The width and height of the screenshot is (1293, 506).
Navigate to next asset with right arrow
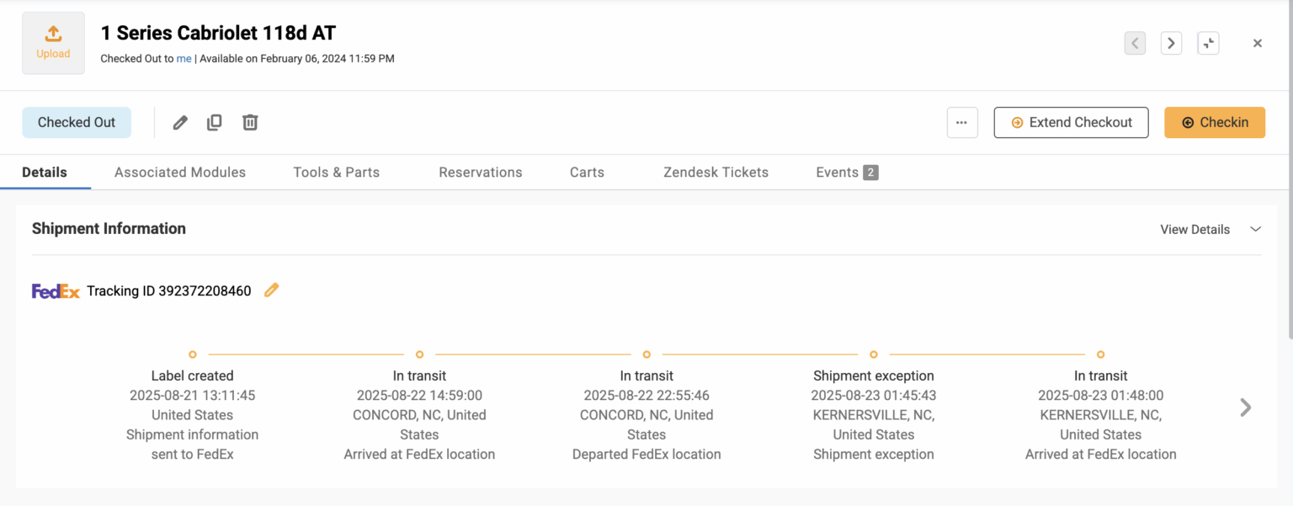[x=1171, y=43]
